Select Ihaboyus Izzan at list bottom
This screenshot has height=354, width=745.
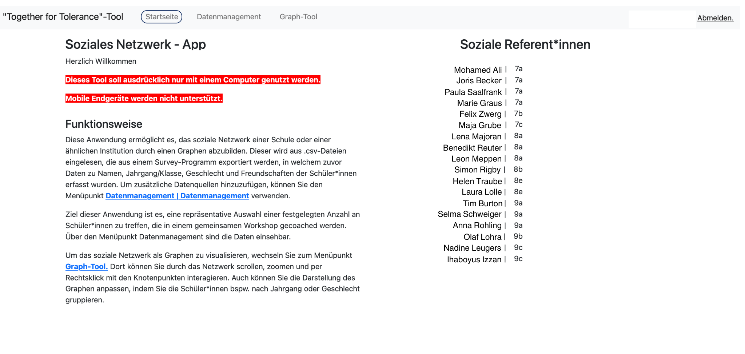point(474,259)
